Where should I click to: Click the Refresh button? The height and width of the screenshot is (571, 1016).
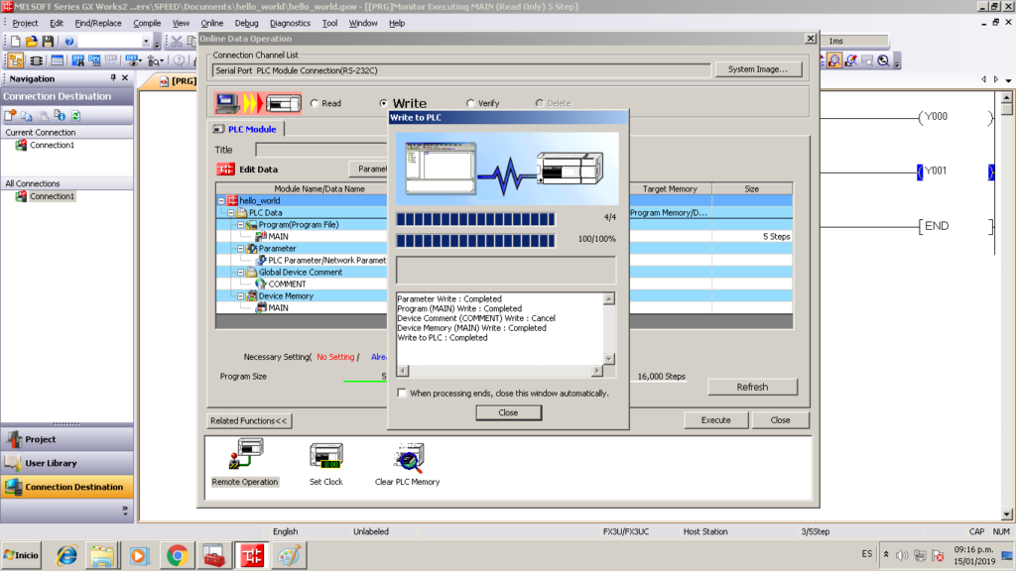pyautogui.click(x=752, y=387)
